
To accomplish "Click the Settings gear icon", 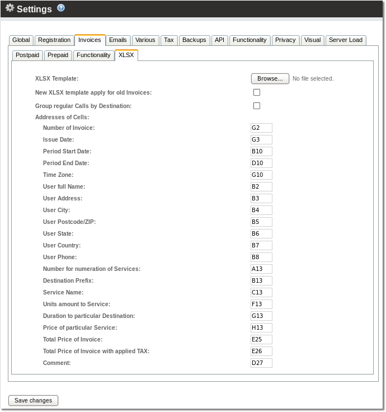I will point(10,8).
